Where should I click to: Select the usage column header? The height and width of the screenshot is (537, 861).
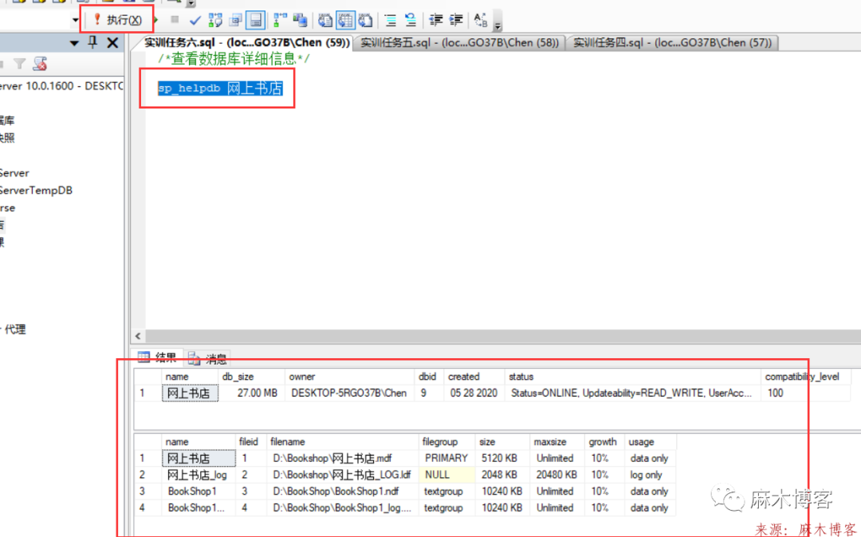click(651, 442)
